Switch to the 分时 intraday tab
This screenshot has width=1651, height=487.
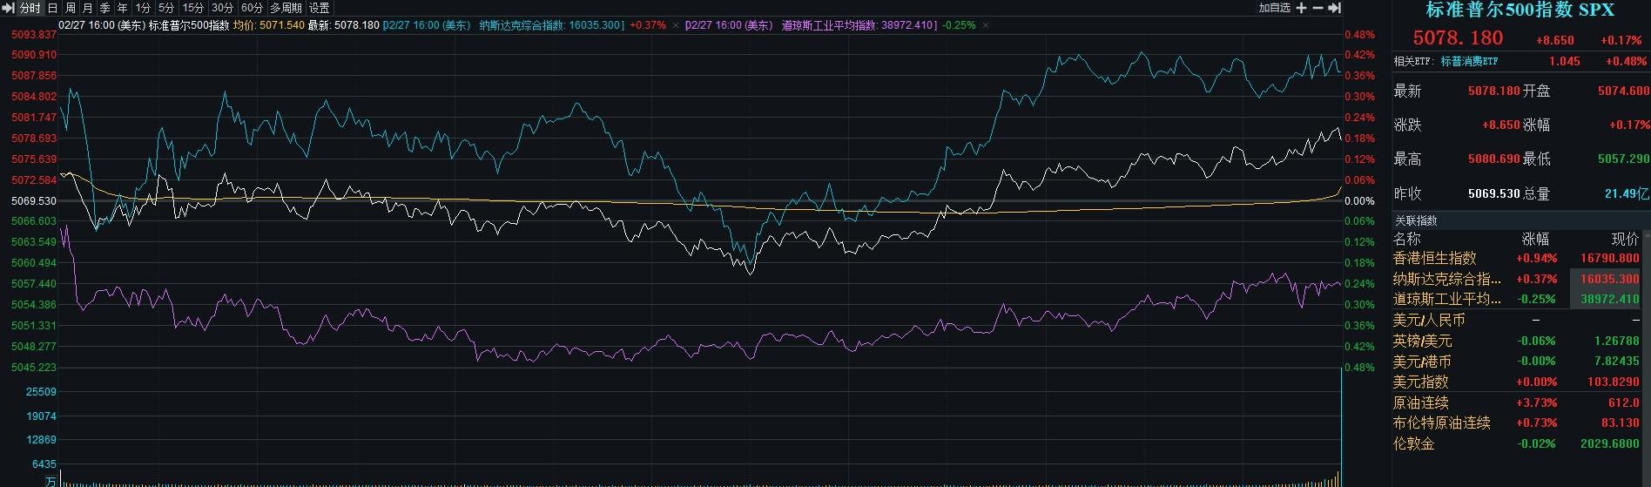[x=30, y=8]
